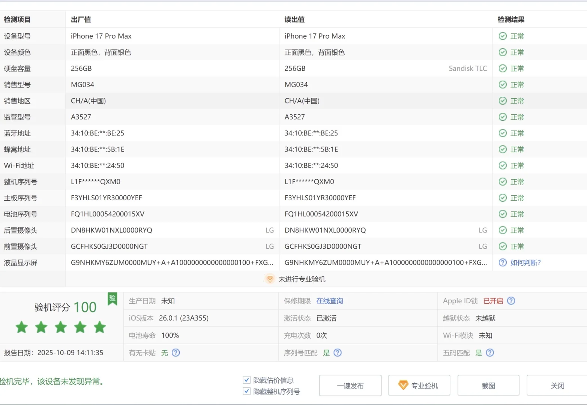
Task: Toggle the 隐藏整机序列号 checkbox
Action: point(246,391)
